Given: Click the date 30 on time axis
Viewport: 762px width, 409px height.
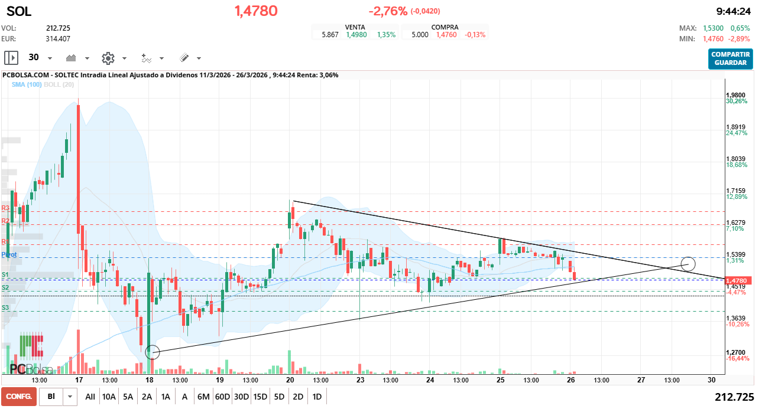Looking at the screenshot, I should (712, 381).
